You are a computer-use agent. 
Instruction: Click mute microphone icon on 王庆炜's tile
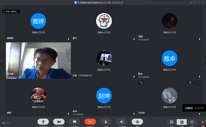pyautogui.click(x=190, y=83)
